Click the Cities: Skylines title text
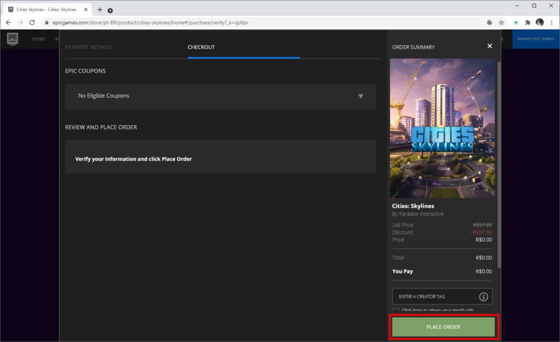Viewport: 560px width, 342px height. tap(413, 206)
